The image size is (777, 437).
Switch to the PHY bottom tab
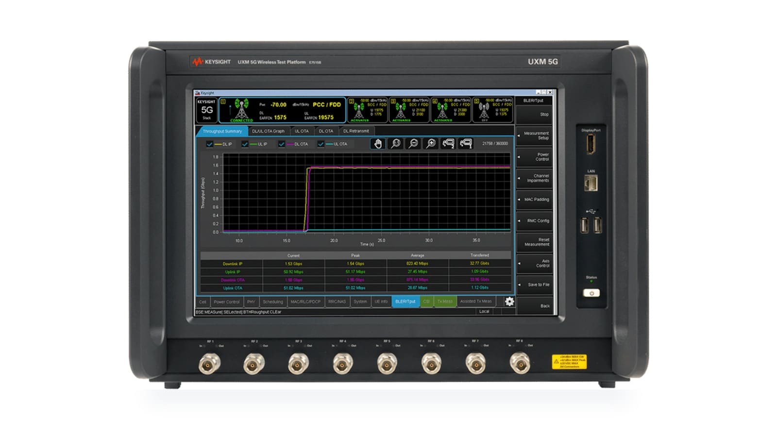(x=251, y=302)
